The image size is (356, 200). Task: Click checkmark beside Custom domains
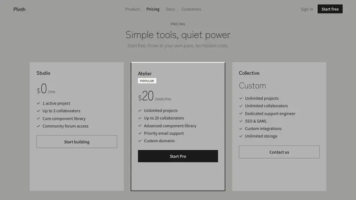pyautogui.click(x=140, y=140)
